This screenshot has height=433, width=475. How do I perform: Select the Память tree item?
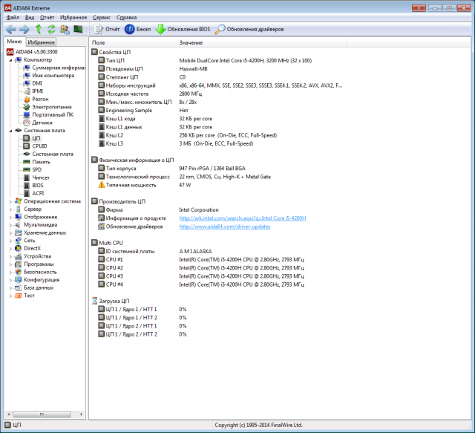[x=37, y=162]
